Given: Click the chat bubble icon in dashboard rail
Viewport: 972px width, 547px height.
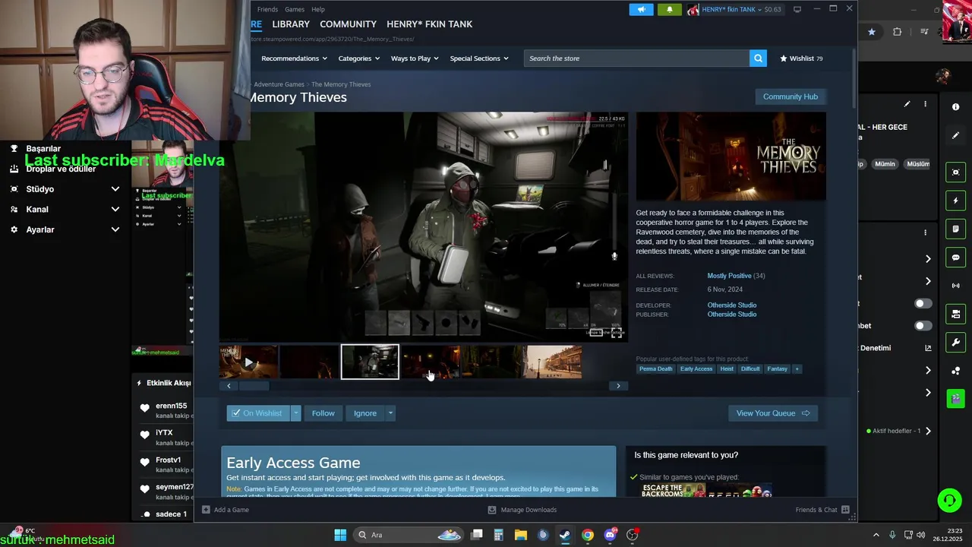Looking at the screenshot, I should pyautogui.click(x=955, y=258).
